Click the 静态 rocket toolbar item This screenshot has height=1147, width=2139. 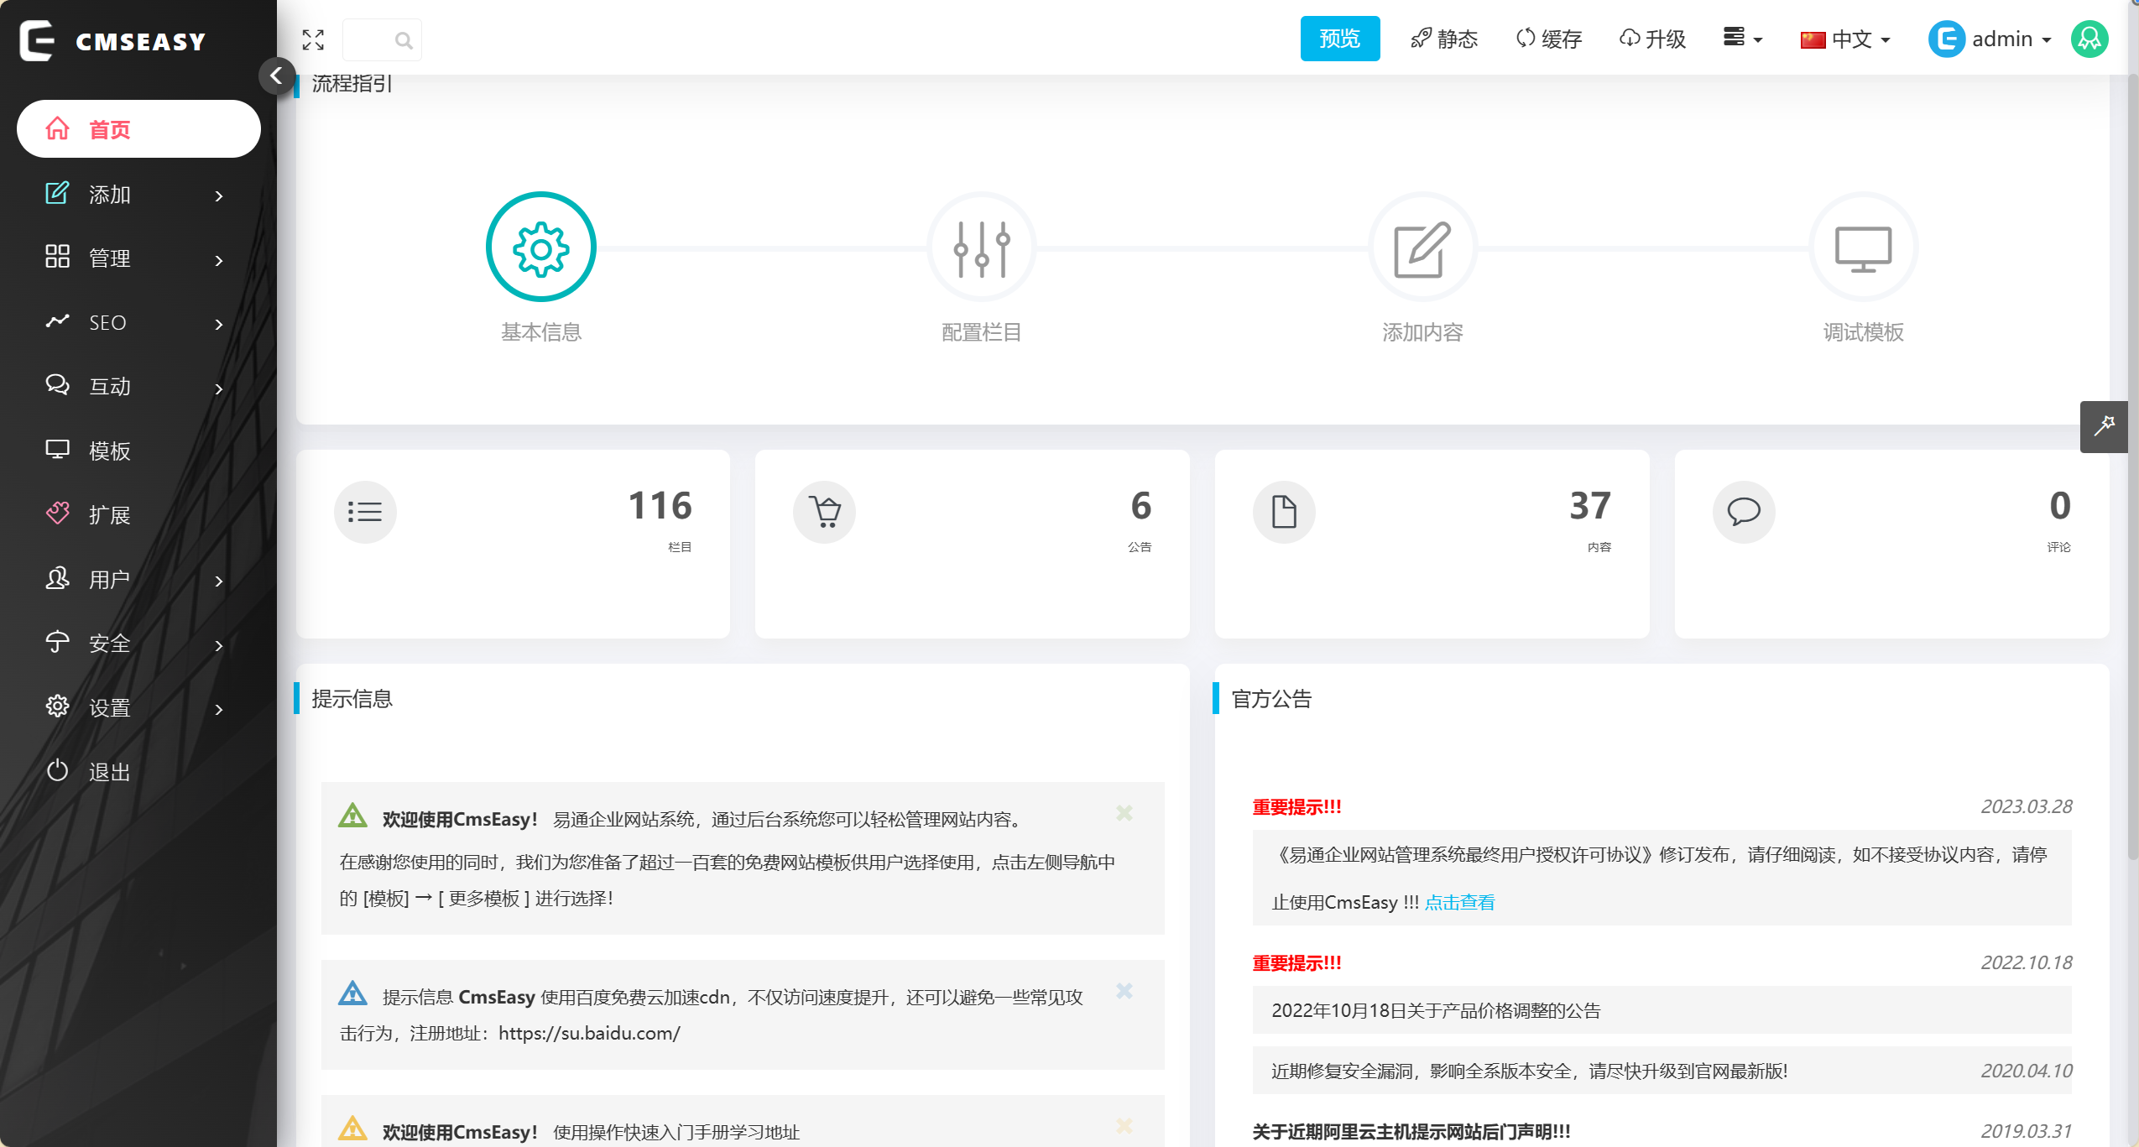[1444, 39]
